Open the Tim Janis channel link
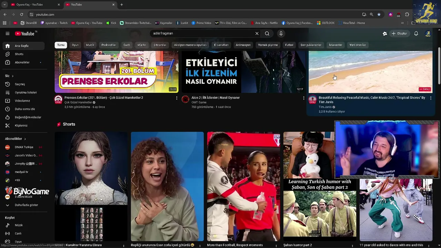 [x=325, y=107]
